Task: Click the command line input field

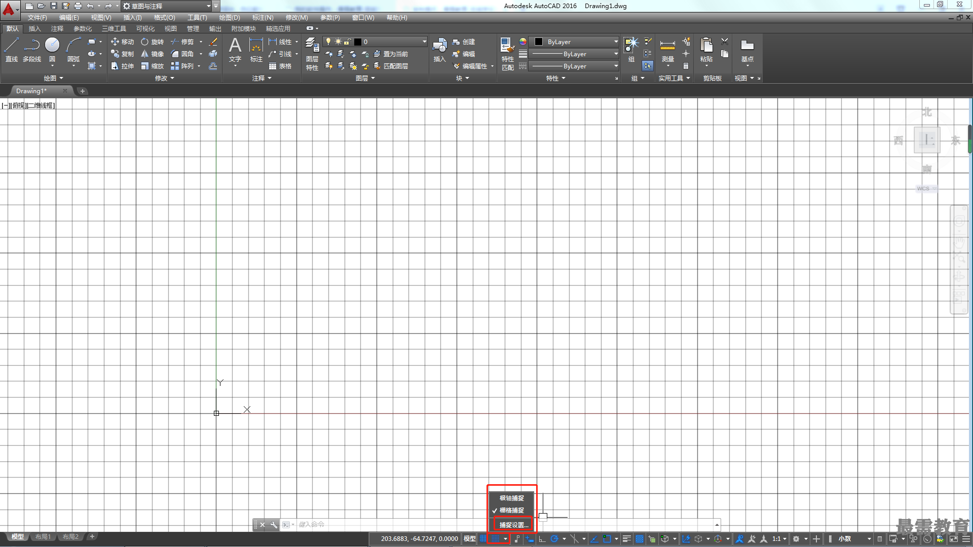Action: (x=504, y=525)
